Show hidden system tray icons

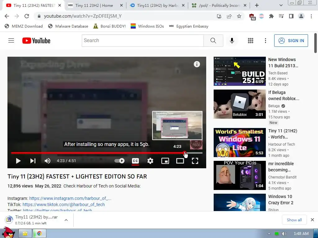(x=269, y=234)
